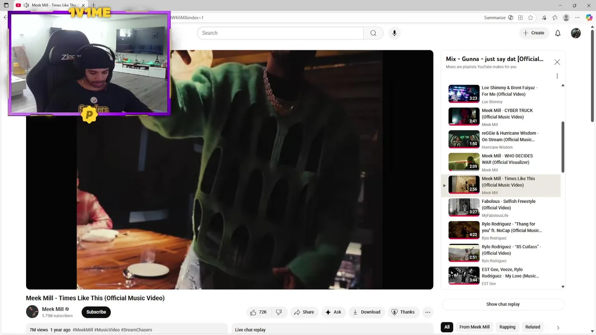Open favorites list icon

(555, 18)
